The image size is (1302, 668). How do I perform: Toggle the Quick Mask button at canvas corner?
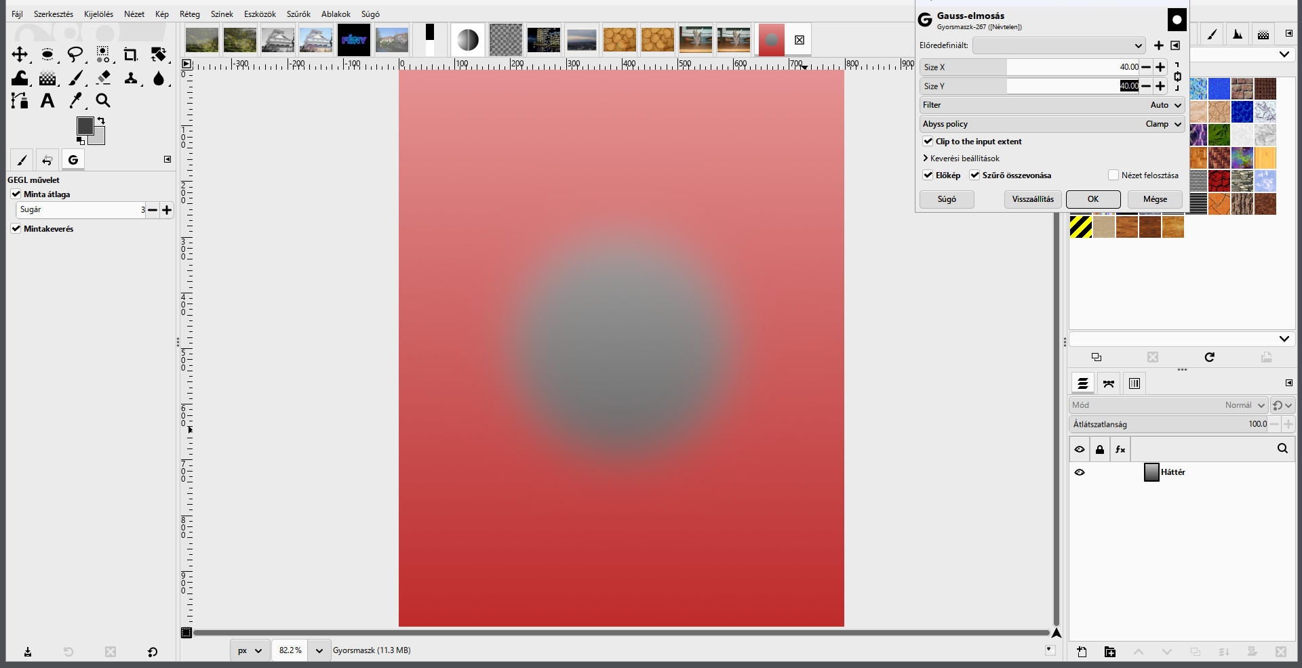click(186, 633)
